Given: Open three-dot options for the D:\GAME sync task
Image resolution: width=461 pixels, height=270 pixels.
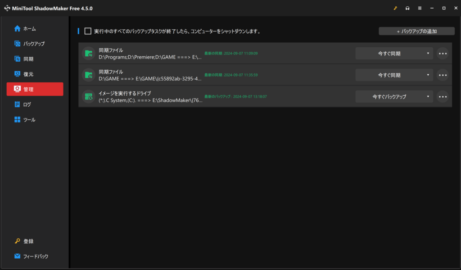Looking at the screenshot, I should coord(443,75).
